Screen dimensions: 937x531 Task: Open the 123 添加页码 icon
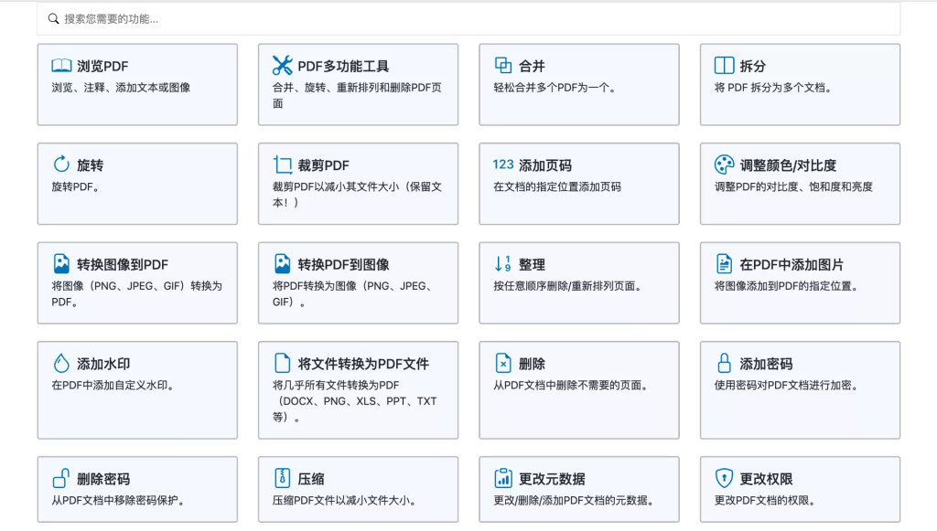coord(503,165)
